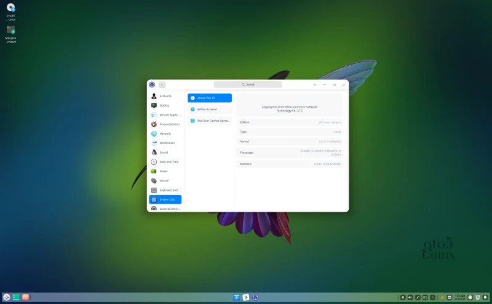This screenshot has width=492, height=304.
Task: Select the System Info module
Action: pyautogui.click(x=165, y=199)
